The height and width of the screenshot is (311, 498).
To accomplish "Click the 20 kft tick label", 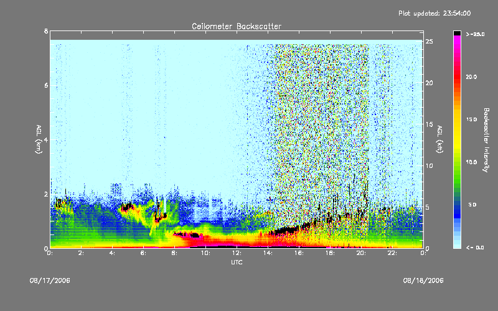I will (x=430, y=83).
